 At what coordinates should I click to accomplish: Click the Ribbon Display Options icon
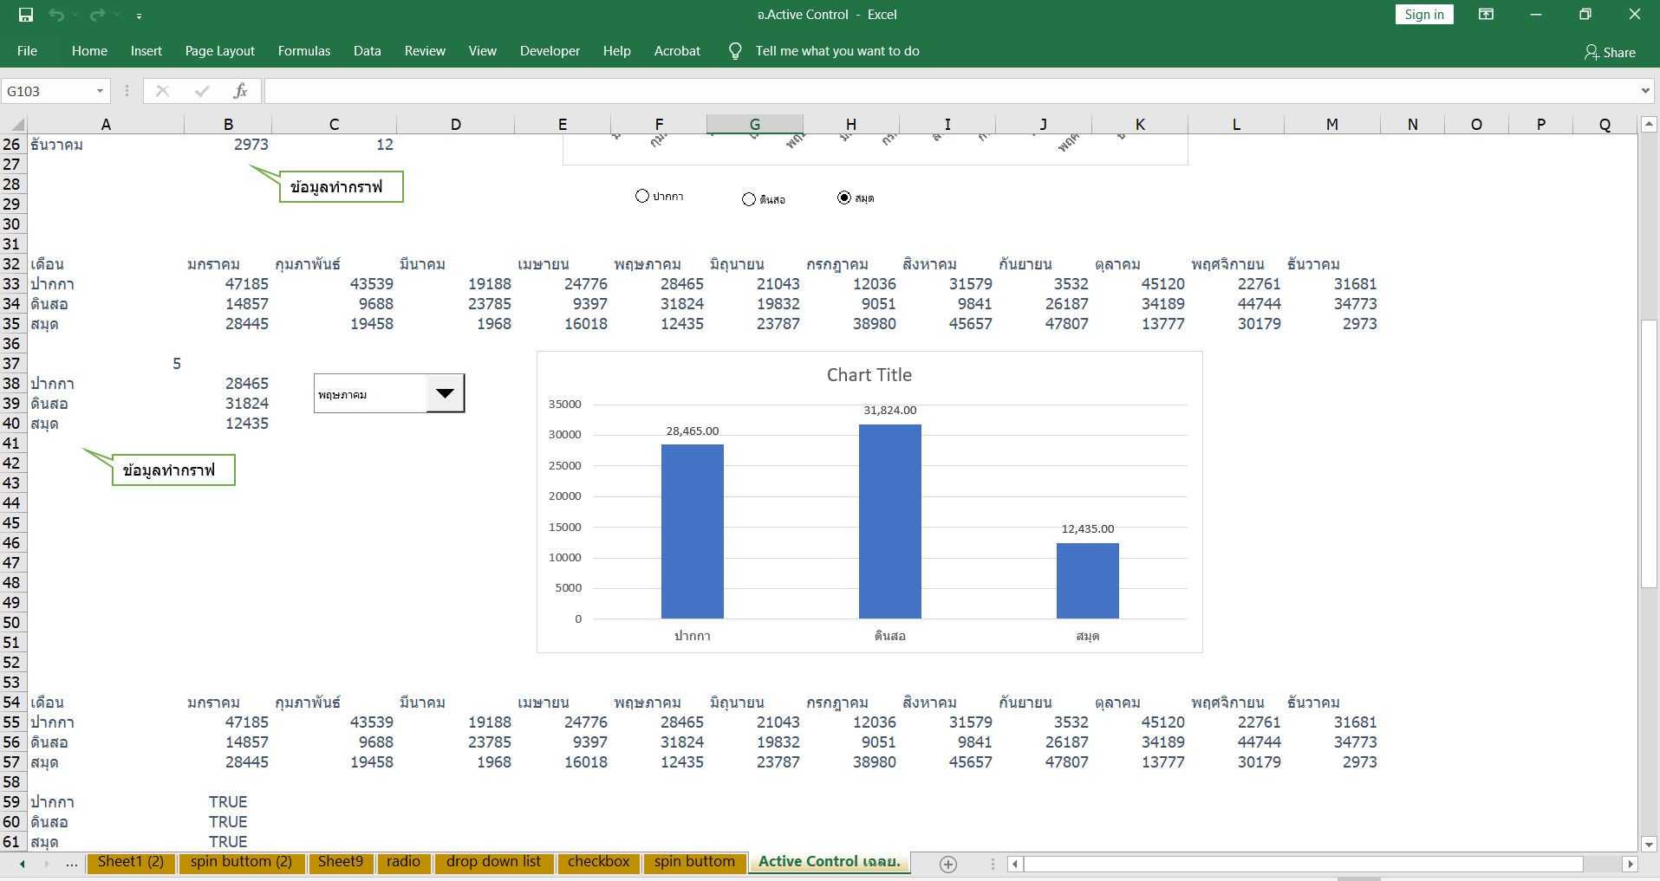[x=1486, y=15]
